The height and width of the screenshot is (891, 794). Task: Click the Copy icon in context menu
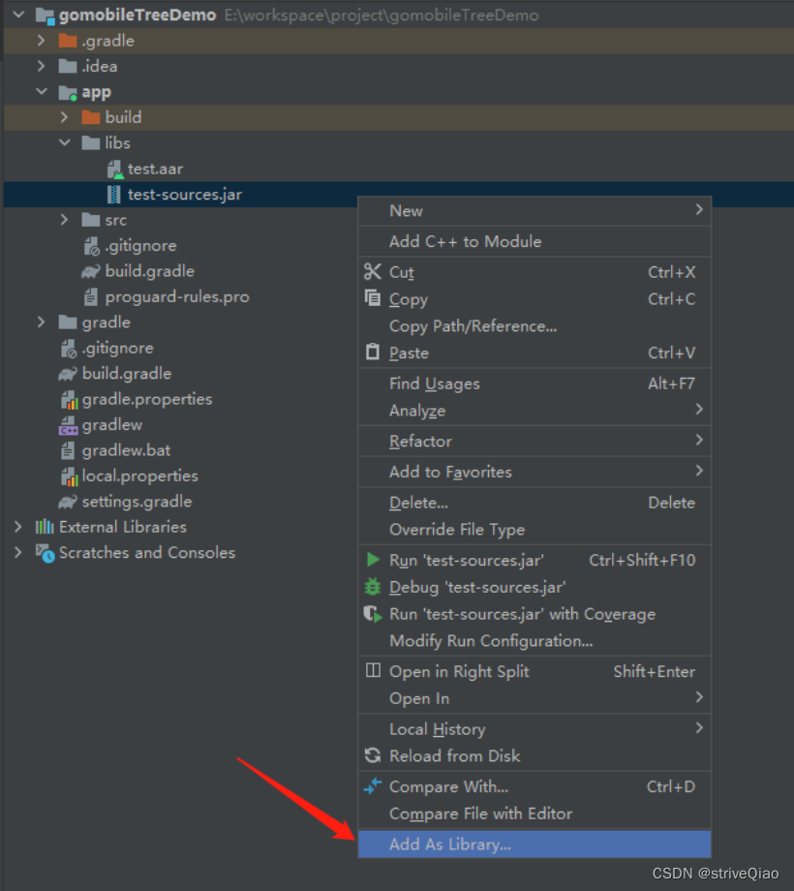click(x=373, y=297)
